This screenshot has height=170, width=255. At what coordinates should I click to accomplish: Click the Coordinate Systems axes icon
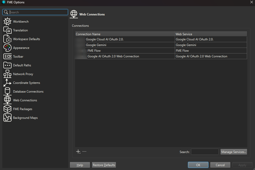point(7,83)
